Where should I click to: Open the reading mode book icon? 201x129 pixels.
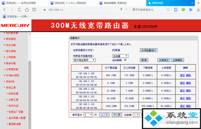[x=34, y=10]
